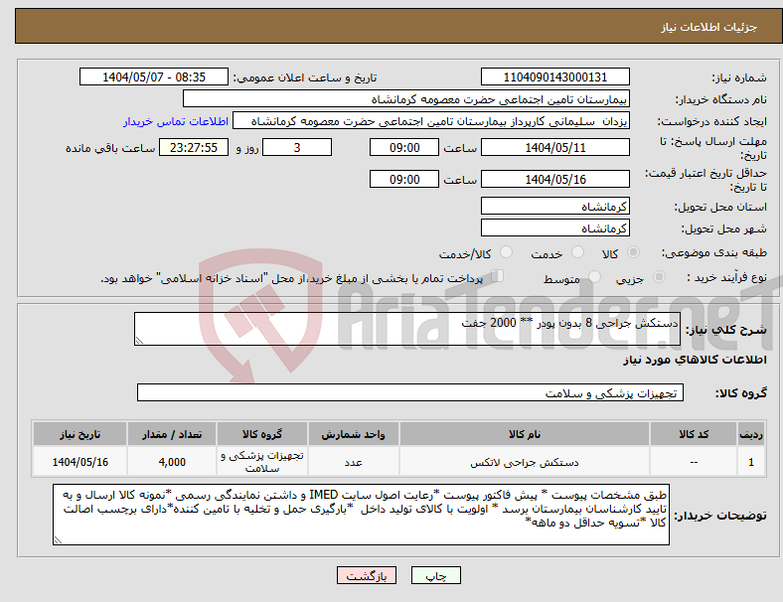The height and width of the screenshot is (602, 783).
Task: Click the quantity cell 4,000
Action: pos(172,462)
